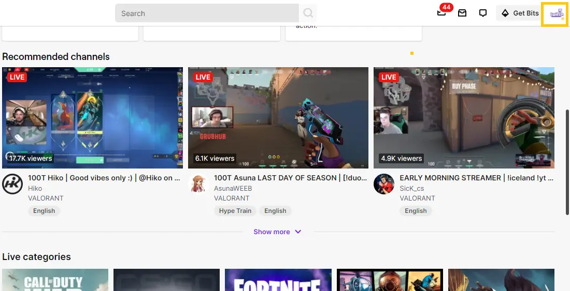Open the '100T Hiko | Good vibes only' title

pos(104,178)
